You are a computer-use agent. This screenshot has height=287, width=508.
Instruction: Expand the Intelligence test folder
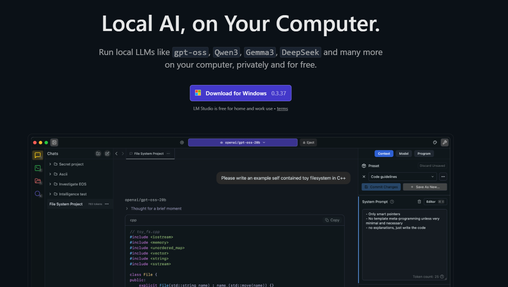point(50,194)
